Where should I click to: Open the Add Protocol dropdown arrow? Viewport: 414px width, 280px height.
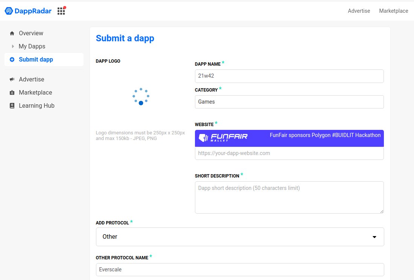[374, 237]
